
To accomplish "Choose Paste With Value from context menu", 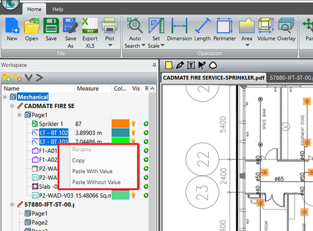I will [x=92, y=171].
